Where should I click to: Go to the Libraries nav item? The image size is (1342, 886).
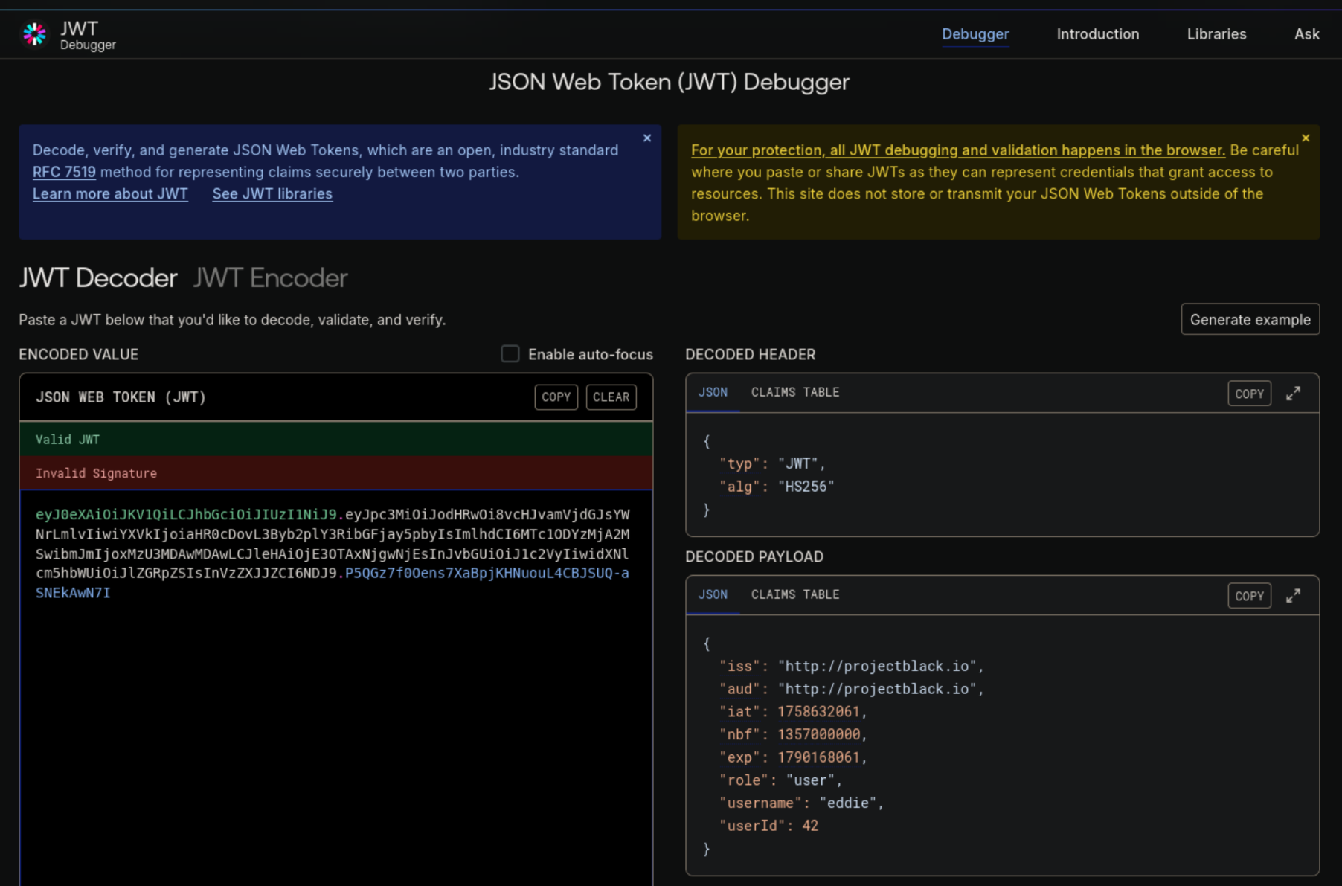coord(1216,34)
